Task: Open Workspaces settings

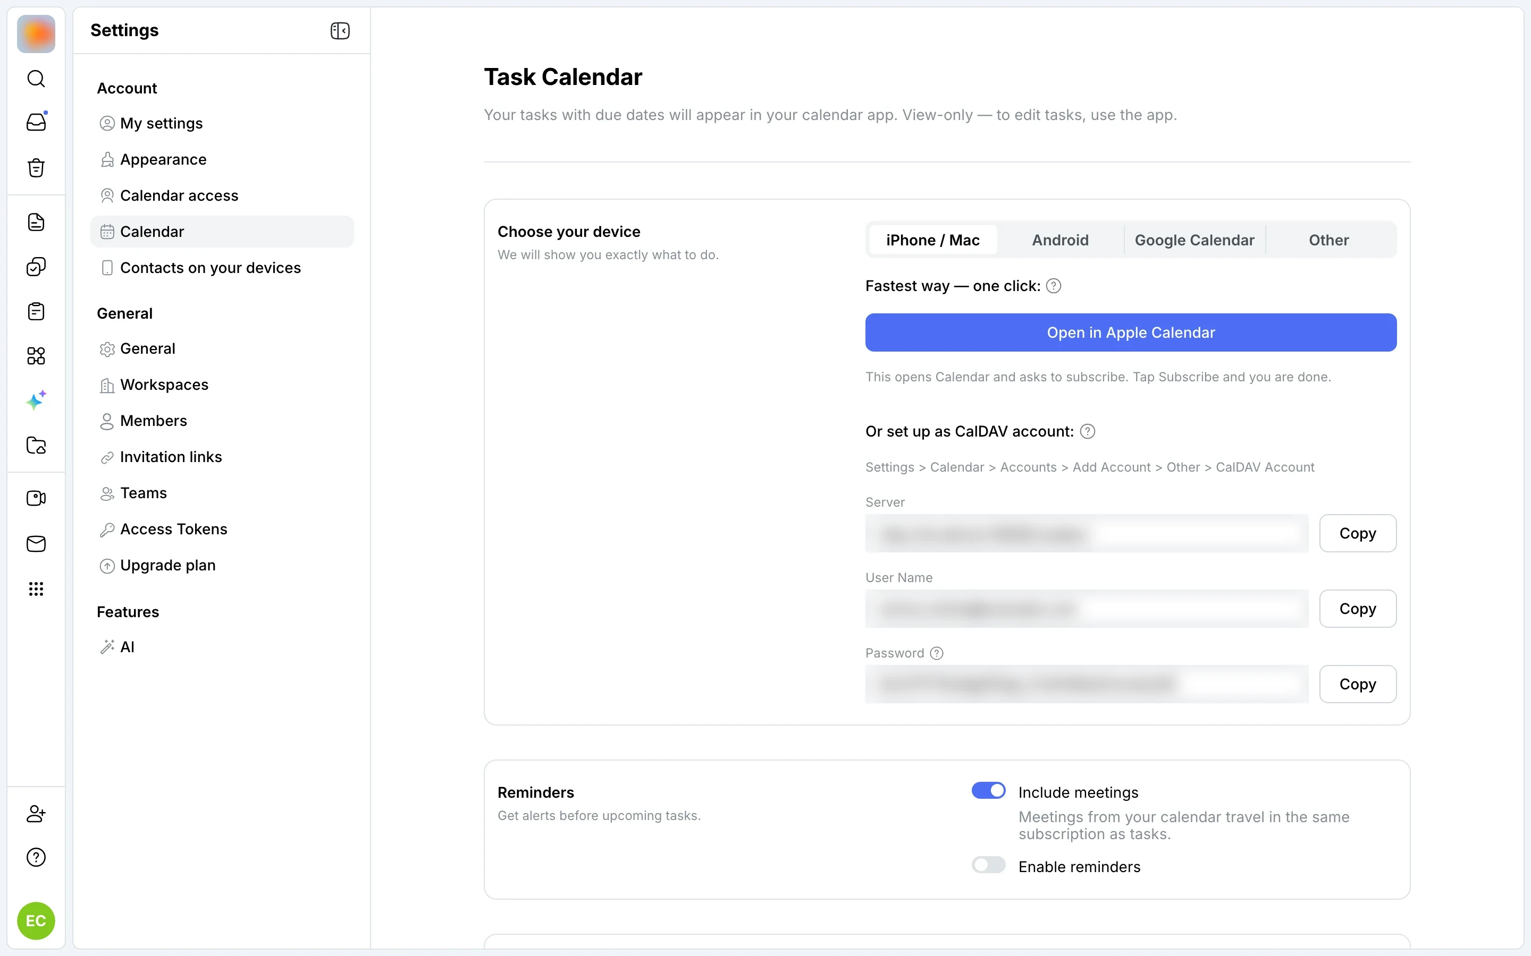Action: (x=222, y=385)
